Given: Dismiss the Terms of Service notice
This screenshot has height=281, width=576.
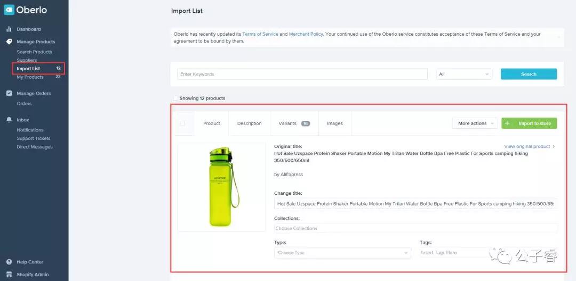Looking at the screenshot, I should coord(559,37).
